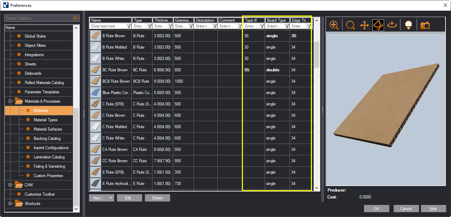Click the search icon in Search Options
The image size is (451, 217).
tap(76, 18)
